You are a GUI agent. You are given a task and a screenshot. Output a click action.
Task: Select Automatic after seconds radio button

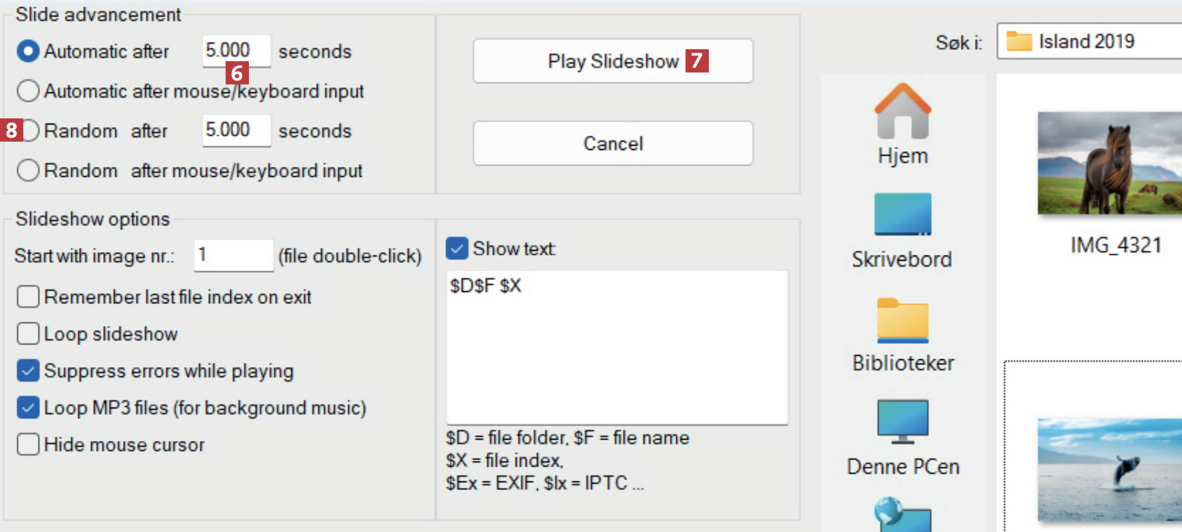pos(28,51)
